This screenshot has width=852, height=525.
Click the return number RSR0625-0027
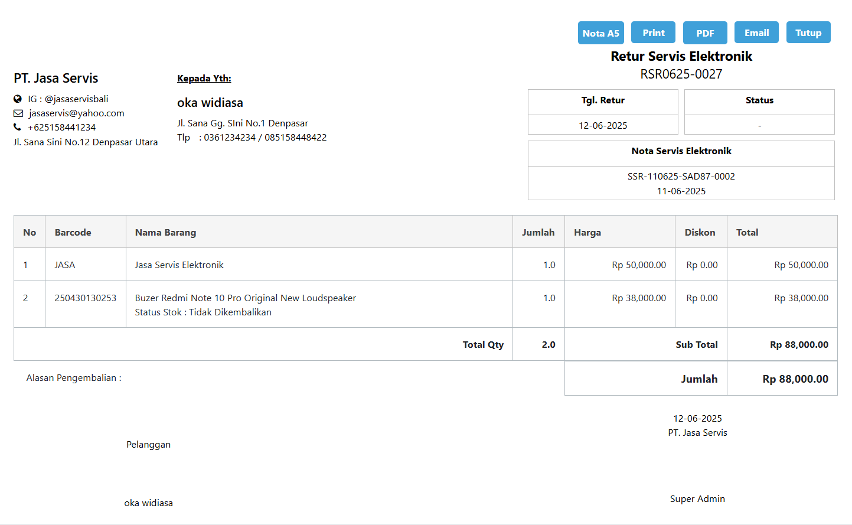pos(681,74)
